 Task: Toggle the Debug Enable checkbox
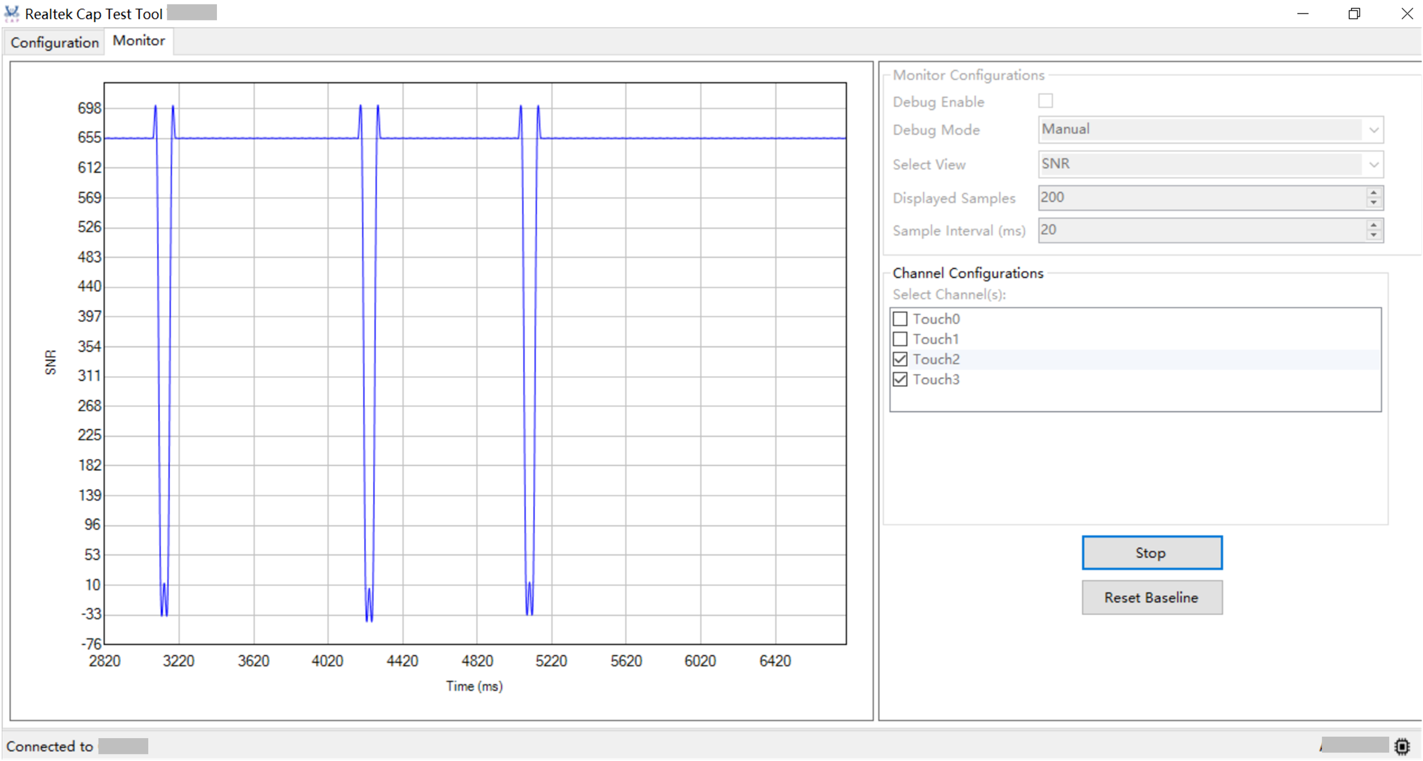pos(1045,101)
